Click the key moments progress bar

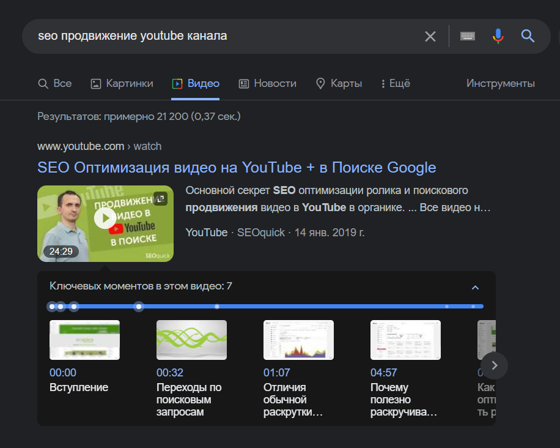(266, 307)
